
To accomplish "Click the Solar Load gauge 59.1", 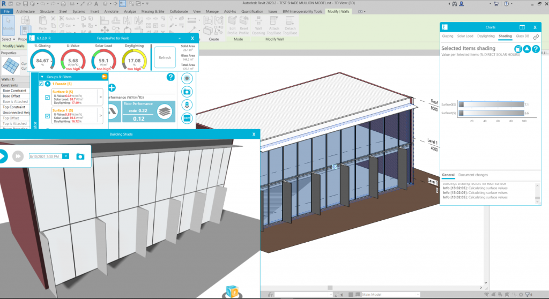I will (103, 60).
